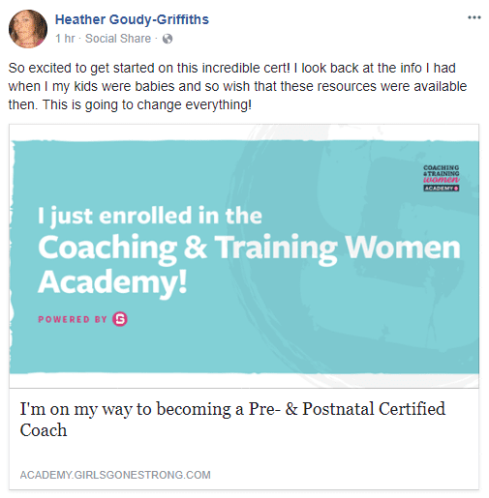Image resolution: width=489 pixels, height=498 pixels.
Task: Click the 1 hr timestamp
Action: (x=65, y=39)
